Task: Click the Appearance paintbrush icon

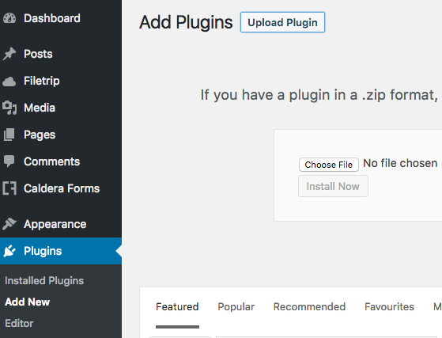Action: click(x=9, y=224)
